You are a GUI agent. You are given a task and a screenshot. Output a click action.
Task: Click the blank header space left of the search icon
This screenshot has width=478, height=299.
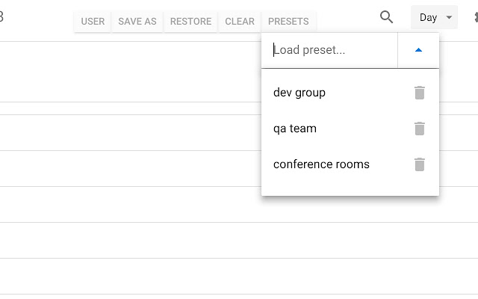(347, 17)
